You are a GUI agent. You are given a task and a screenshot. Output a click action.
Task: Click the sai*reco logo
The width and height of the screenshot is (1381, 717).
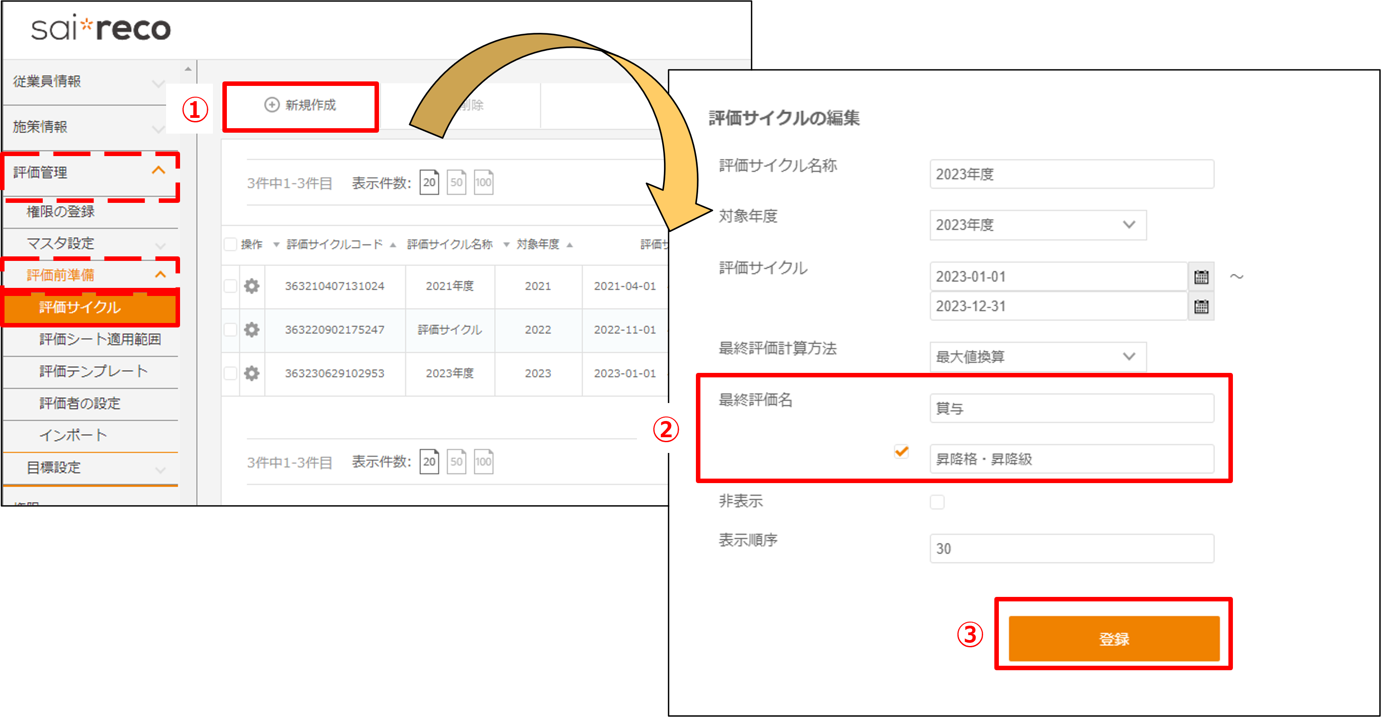tap(101, 29)
